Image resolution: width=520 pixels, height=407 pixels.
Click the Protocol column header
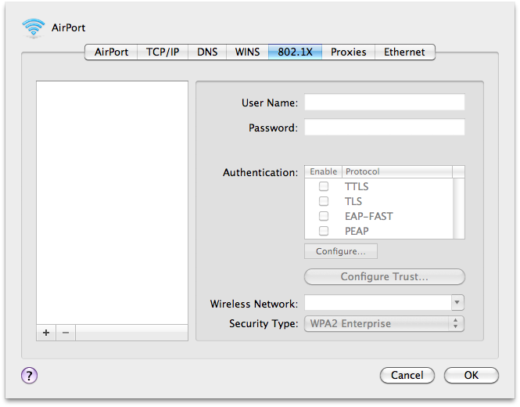click(397, 171)
